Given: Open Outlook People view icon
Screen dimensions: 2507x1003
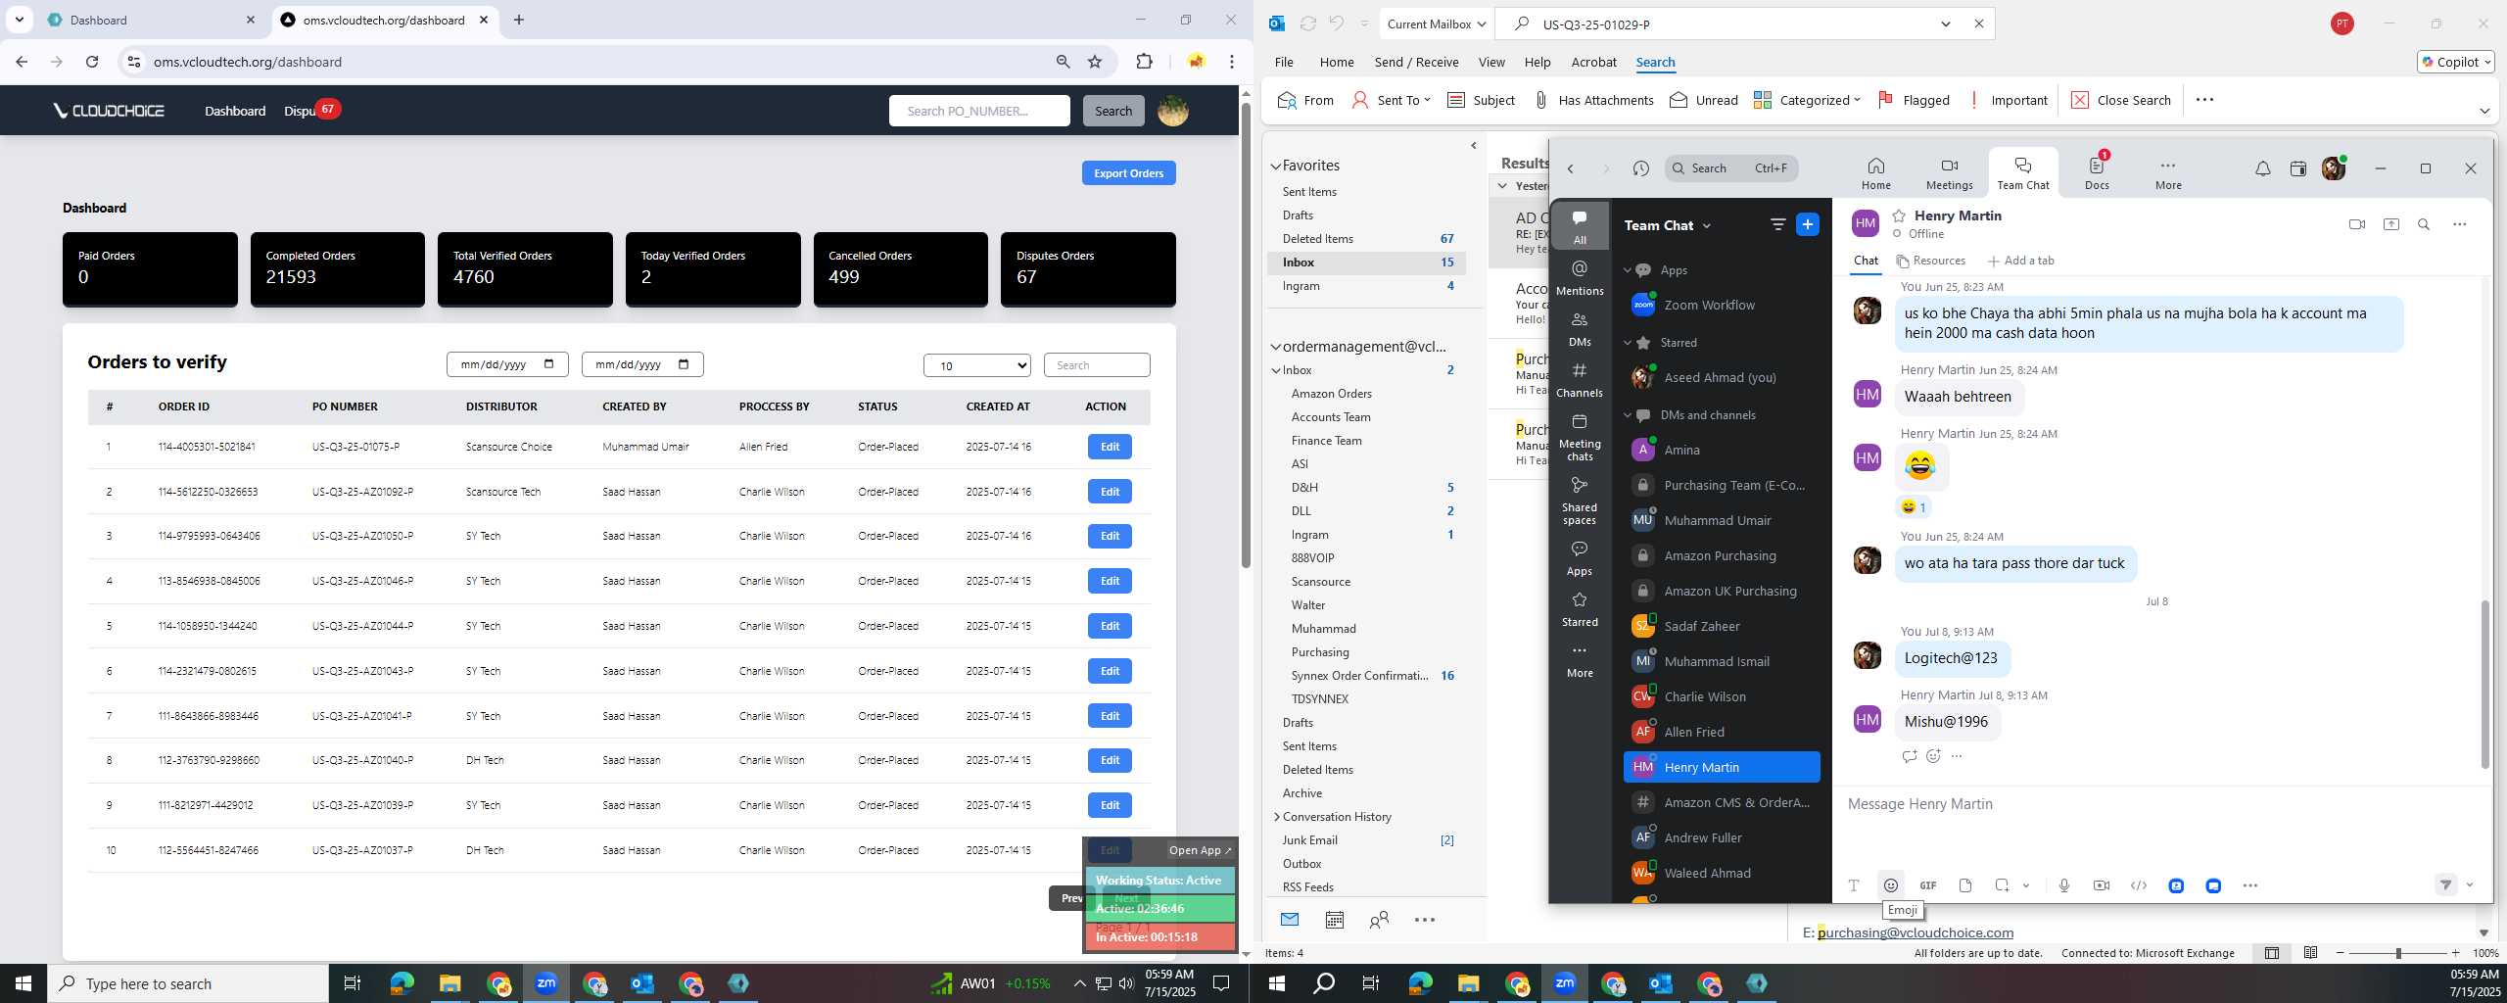Looking at the screenshot, I should (1379, 920).
